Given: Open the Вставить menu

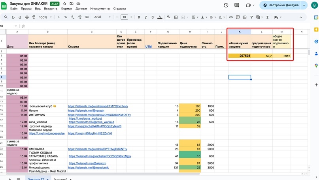Looking at the screenshot, I should tap(51, 9).
